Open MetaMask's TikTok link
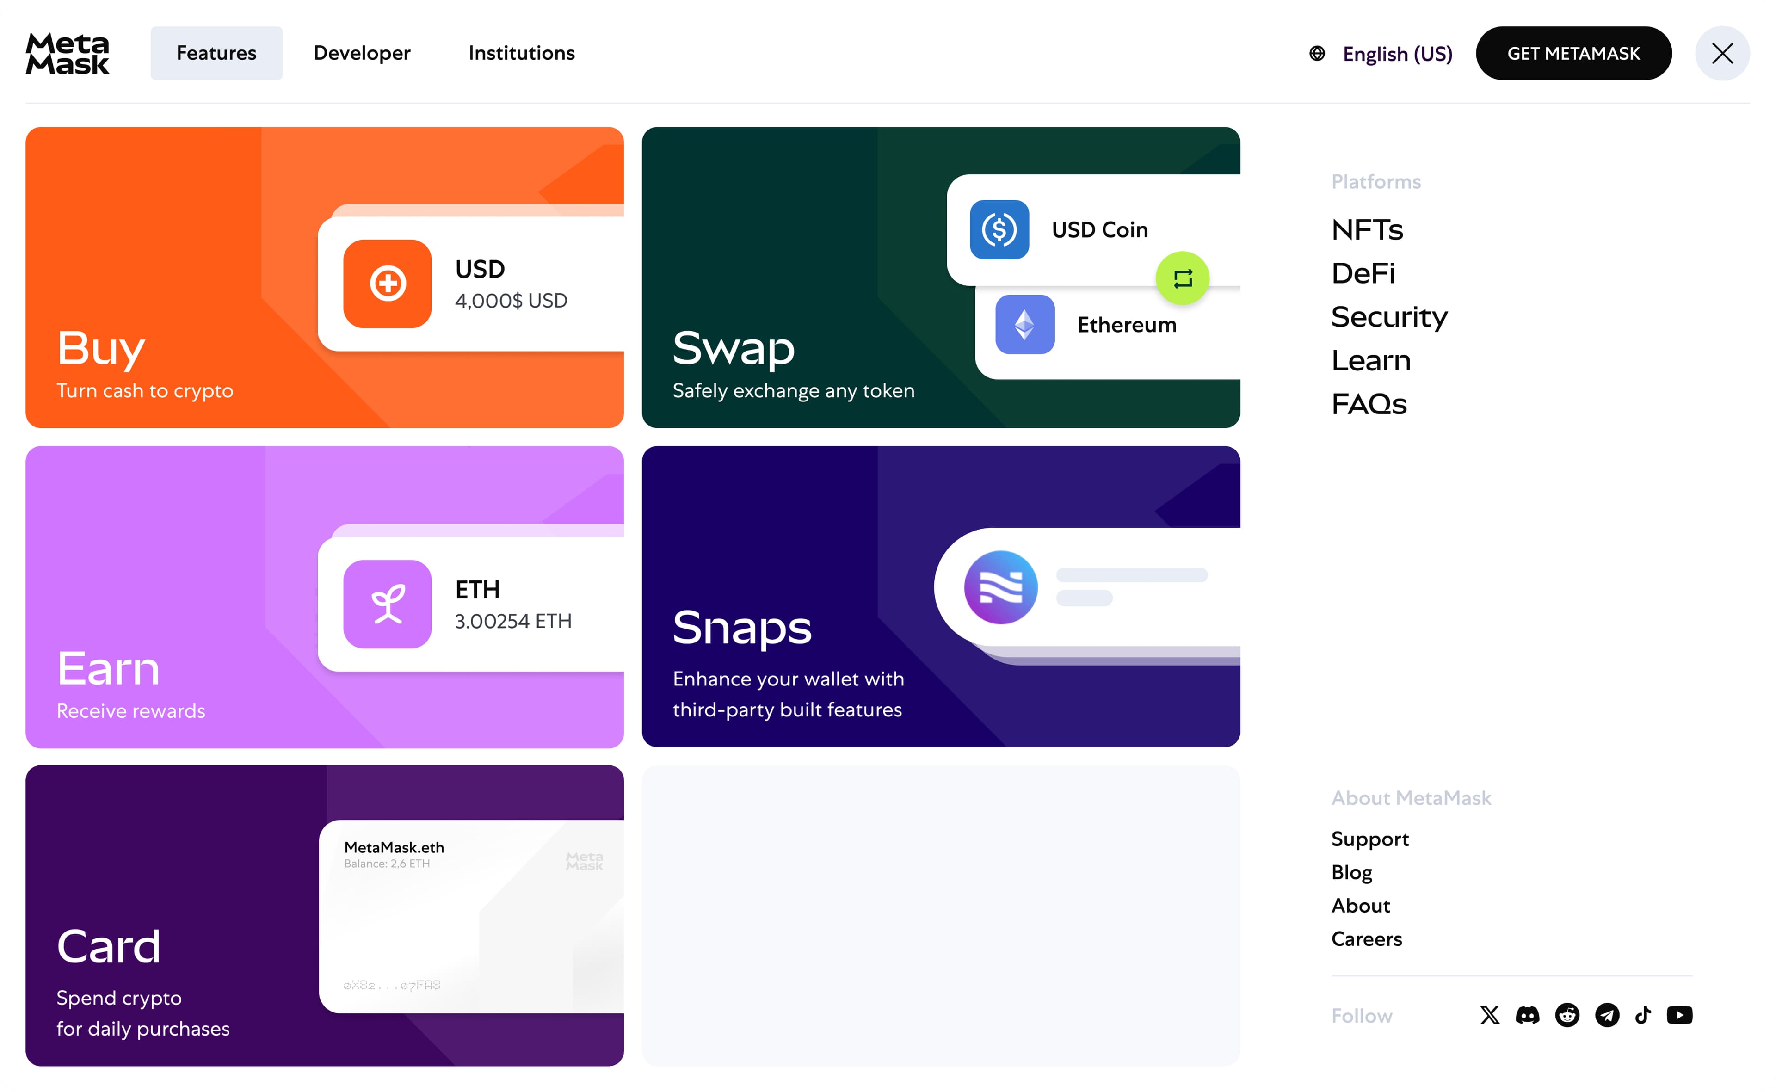 [x=1642, y=1015]
